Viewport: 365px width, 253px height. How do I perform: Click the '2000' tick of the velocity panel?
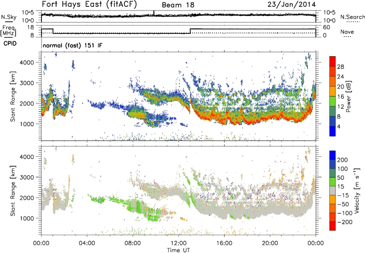point(26,198)
